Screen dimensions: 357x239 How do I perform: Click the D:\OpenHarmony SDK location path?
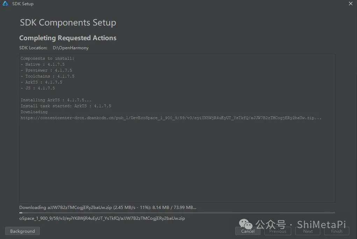tap(71, 48)
